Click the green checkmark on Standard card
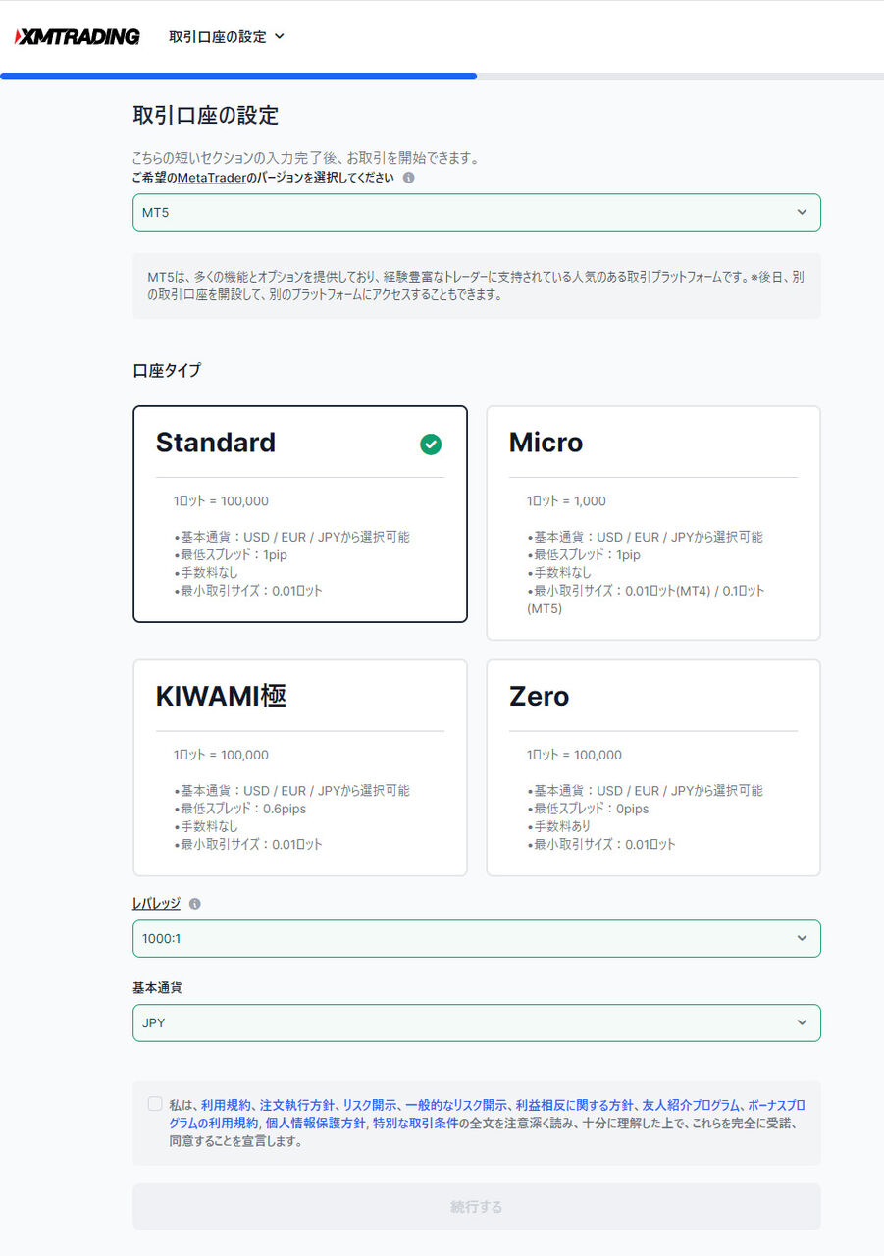 [431, 445]
